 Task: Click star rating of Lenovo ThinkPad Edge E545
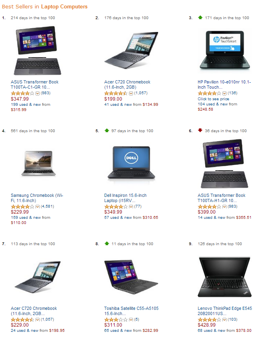(x=209, y=320)
